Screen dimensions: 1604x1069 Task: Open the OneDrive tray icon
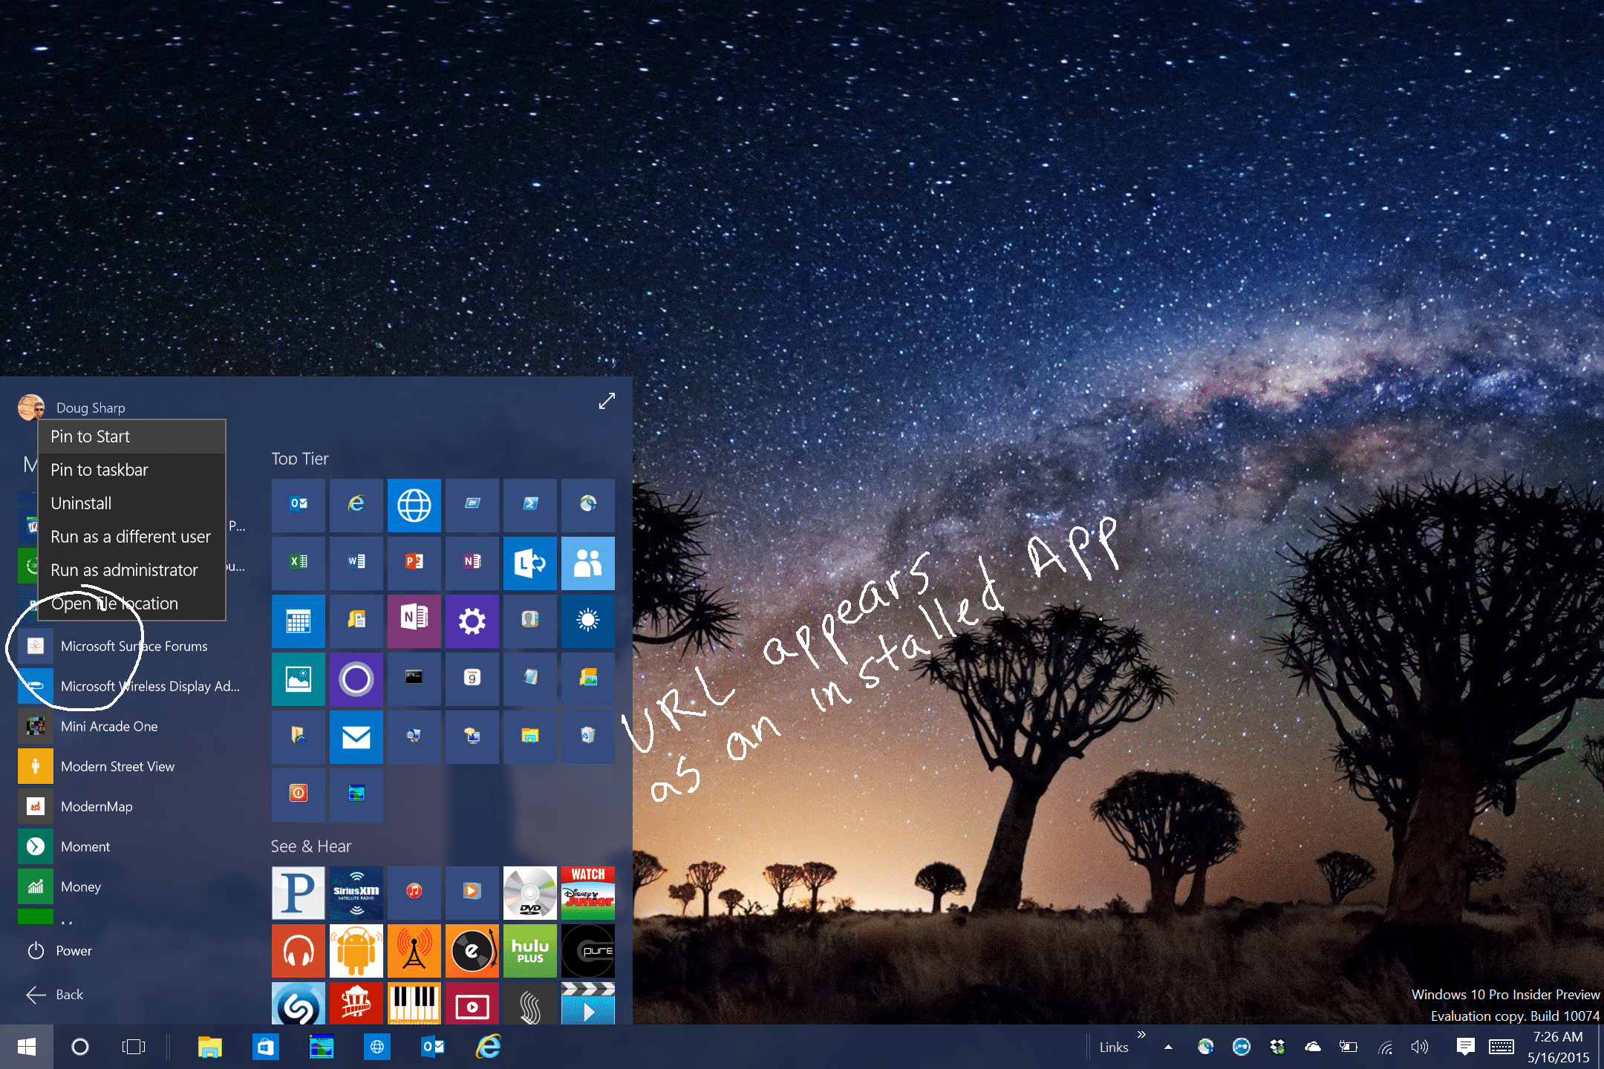(x=1313, y=1047)
